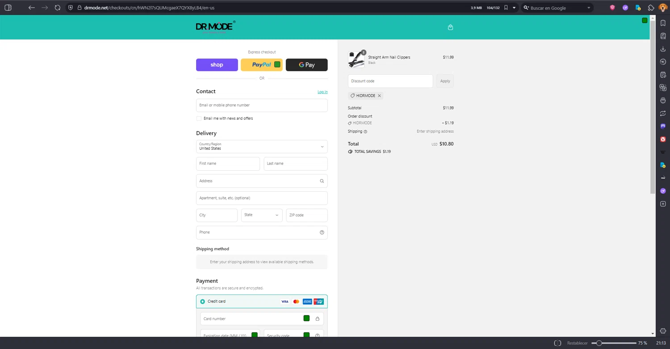The image size is (670, 349).
Task: Toggle the page tiling icon in status bar
Action: coord(557,343)
